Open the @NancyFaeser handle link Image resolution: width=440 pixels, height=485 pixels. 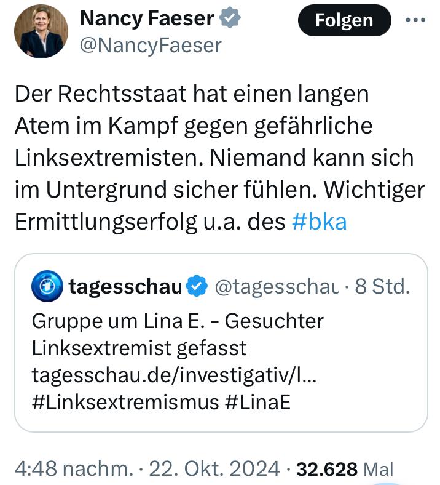click(x=151, y=45)
